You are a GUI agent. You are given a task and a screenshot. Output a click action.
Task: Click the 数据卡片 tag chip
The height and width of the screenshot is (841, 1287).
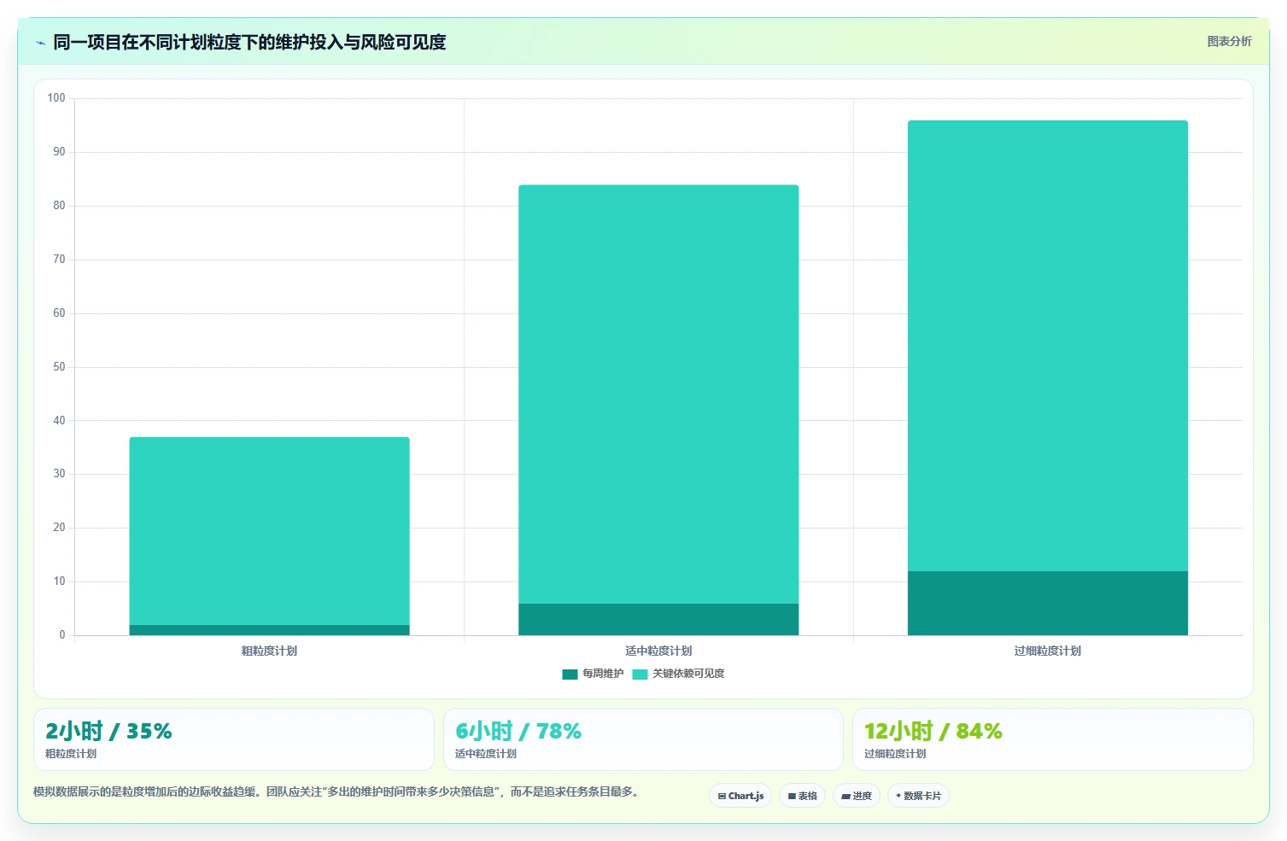click(918, 796)
